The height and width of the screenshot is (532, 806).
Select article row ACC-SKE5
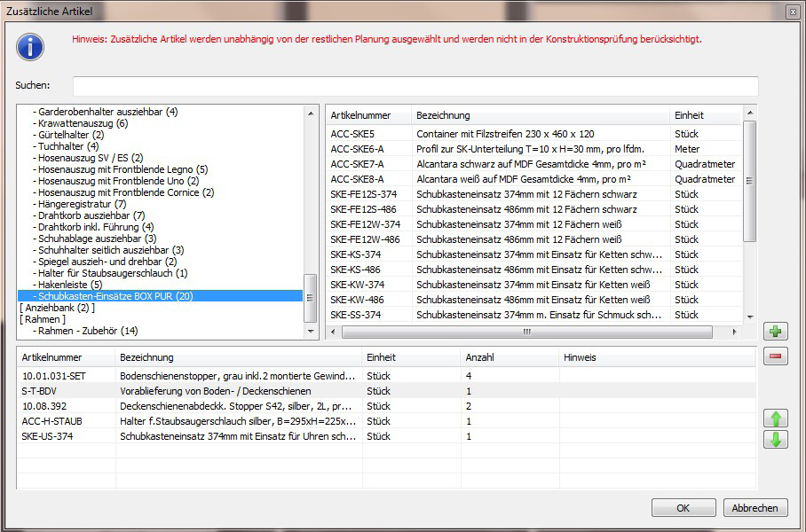[352, 134]
